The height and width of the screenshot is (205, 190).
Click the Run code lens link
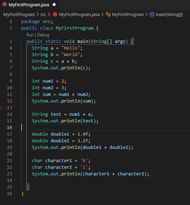[30, 35]
